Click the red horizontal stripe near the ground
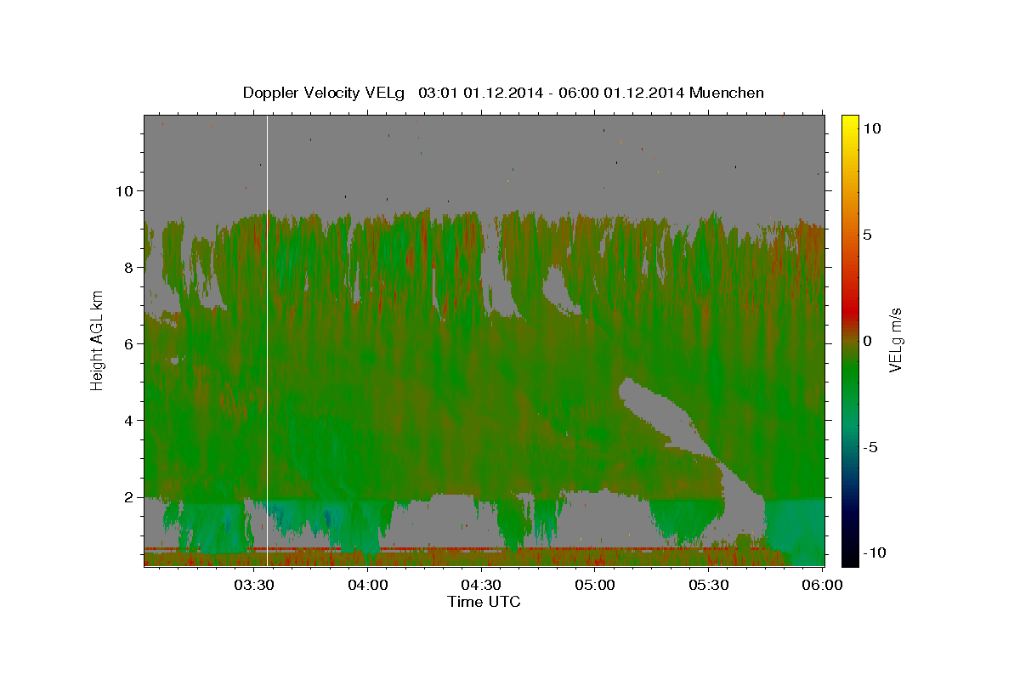 [x=459, y=549]
